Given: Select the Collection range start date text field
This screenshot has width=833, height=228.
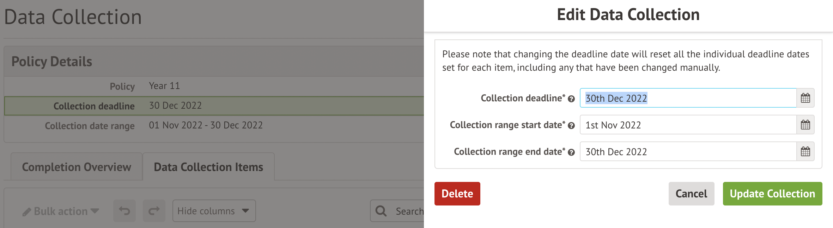Looking at the screenshot, I should [x=688, y=125].
